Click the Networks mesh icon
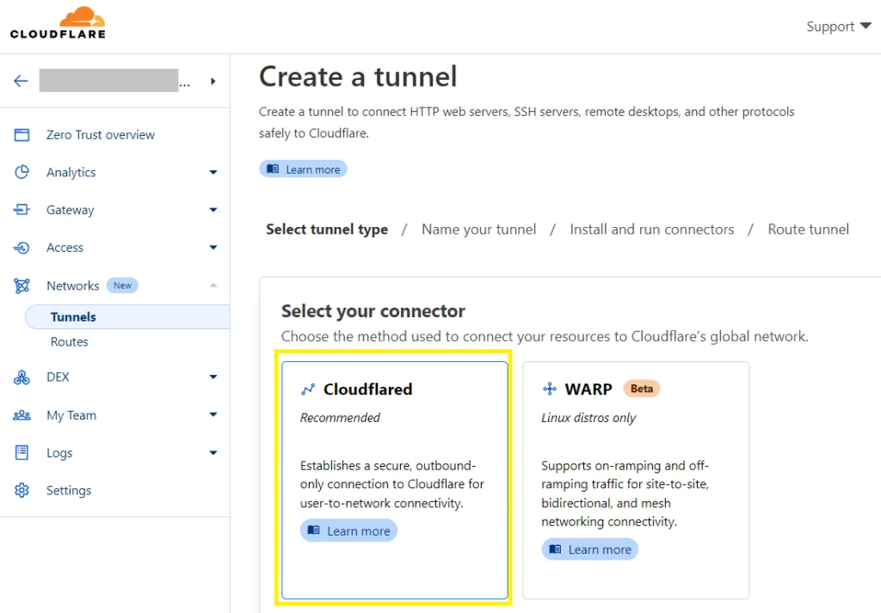This screenshot has height=613, width=881. [x=22, y=285]
